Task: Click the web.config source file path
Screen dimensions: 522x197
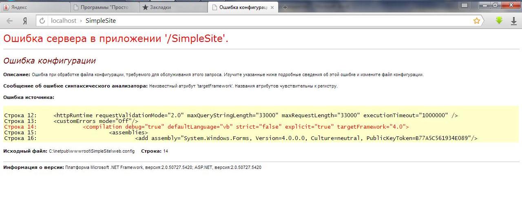Action: pos(91,151)
